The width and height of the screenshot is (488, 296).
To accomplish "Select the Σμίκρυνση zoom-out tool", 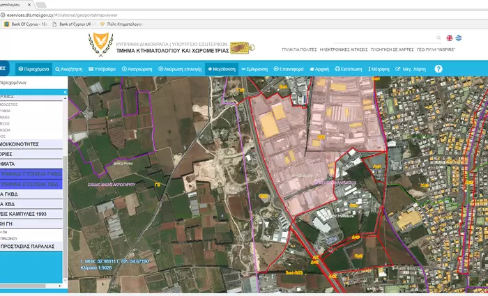I will pos(257,70).
